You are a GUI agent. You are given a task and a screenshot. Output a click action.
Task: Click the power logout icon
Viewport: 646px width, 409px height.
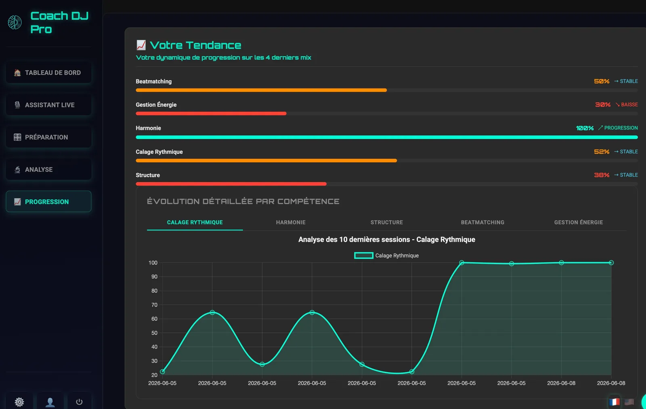click(x=79, y=402)
